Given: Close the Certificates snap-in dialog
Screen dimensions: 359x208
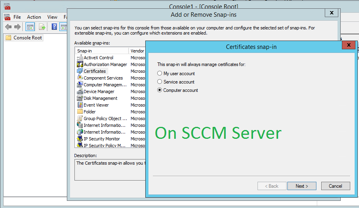Looking at the screenshot, I should coord(349,45).
